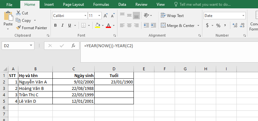Switch to the Data tab

(122, 4)
